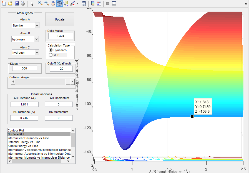Toggle the Rotate 3D tool

coord(59,4)
